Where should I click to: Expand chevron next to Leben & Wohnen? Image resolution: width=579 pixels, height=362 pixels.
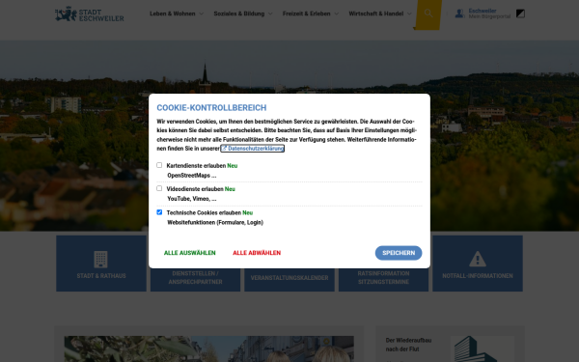coord(202,14)
